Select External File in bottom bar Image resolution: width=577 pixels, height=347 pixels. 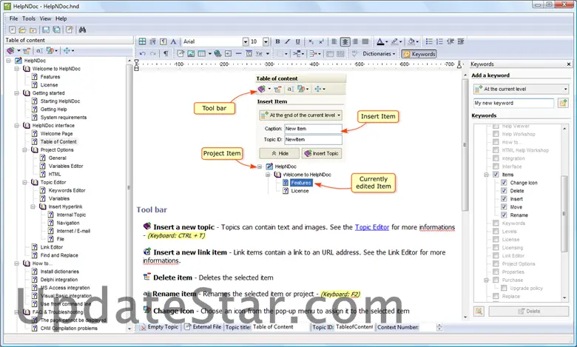click(x=203, y=327)
